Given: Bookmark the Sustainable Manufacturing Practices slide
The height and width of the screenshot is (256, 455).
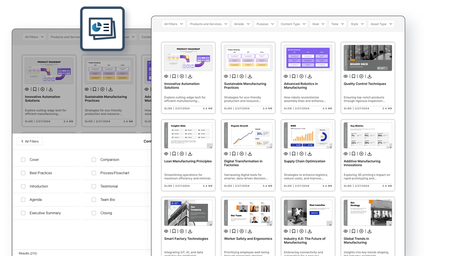Looking at the screenshot, I should pyautogui.click(x=234, y=76).
